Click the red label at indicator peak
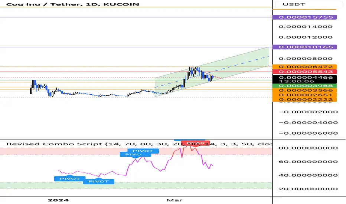Image resolution: width=346 pixels, height=204 pixels. click(195, 143)
